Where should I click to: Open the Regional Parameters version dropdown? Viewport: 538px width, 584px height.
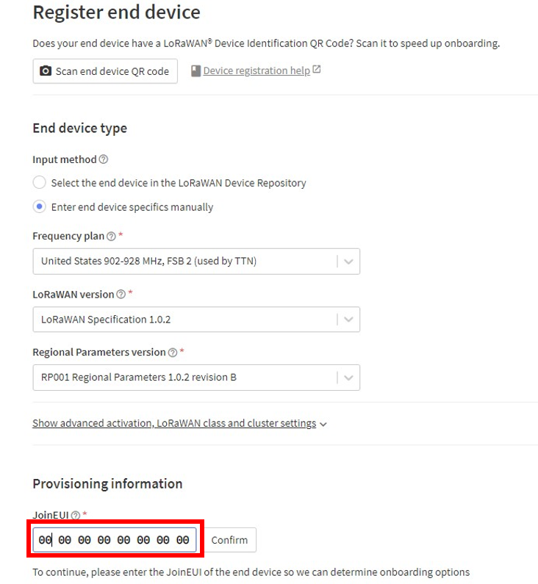(x=196, y=378)
